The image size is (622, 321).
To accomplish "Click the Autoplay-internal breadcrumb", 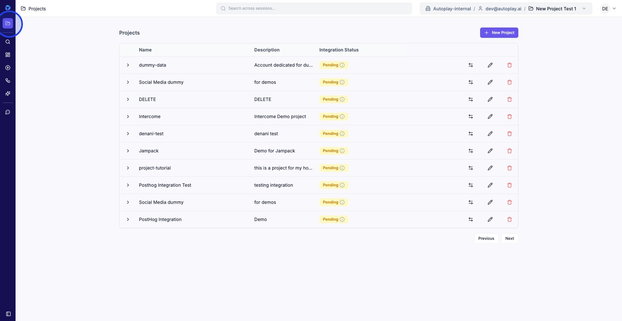I will [x=451, y=9].
